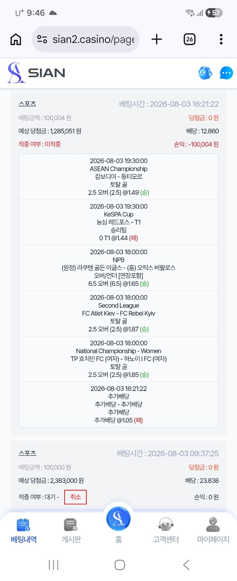Select the ASEAN Championship bet entry

(118, 177)
